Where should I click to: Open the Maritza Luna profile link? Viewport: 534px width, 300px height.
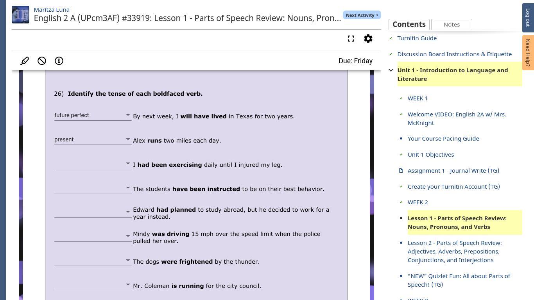click(x=52, y=9)
